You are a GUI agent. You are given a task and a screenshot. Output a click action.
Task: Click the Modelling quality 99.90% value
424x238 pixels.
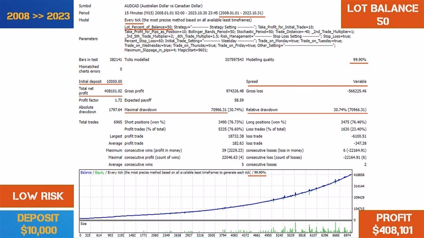359,59
